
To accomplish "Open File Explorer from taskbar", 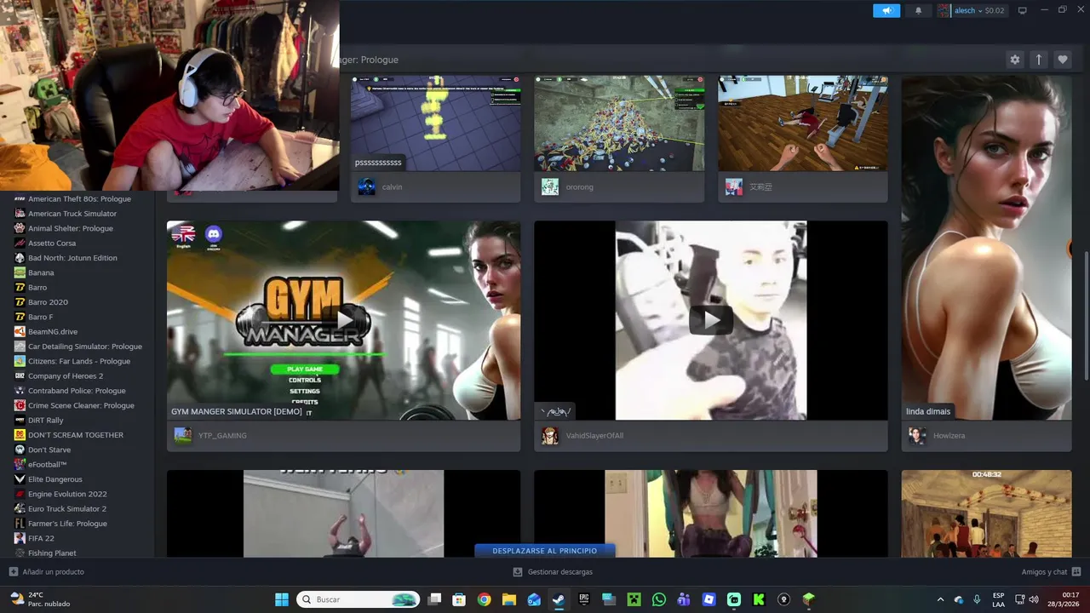I will tap(508, 599).
